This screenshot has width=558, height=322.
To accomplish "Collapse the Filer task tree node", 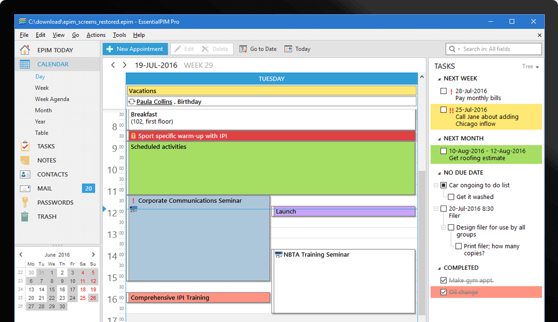I will pyautogui.click(x=436, y=208).
